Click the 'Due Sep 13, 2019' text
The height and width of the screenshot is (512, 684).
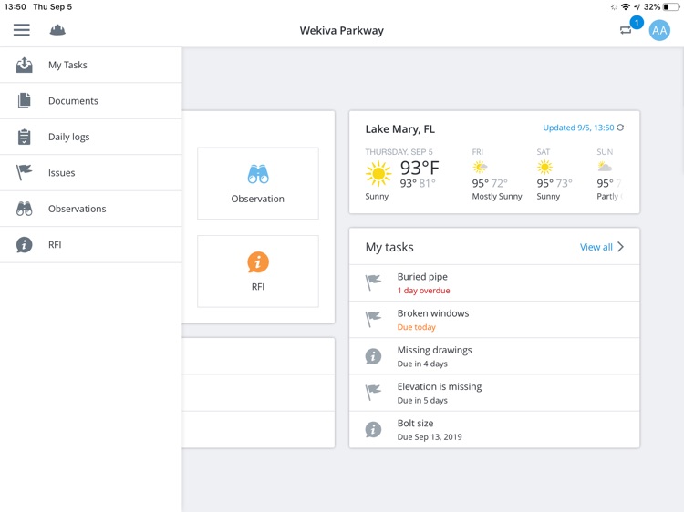pyautogui.click(x=430, y=437)
